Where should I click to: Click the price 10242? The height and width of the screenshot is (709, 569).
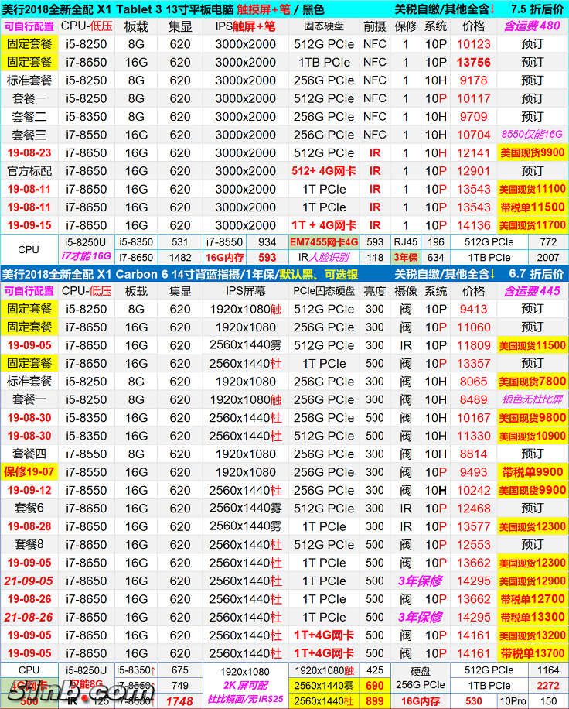tap(473, 490)
